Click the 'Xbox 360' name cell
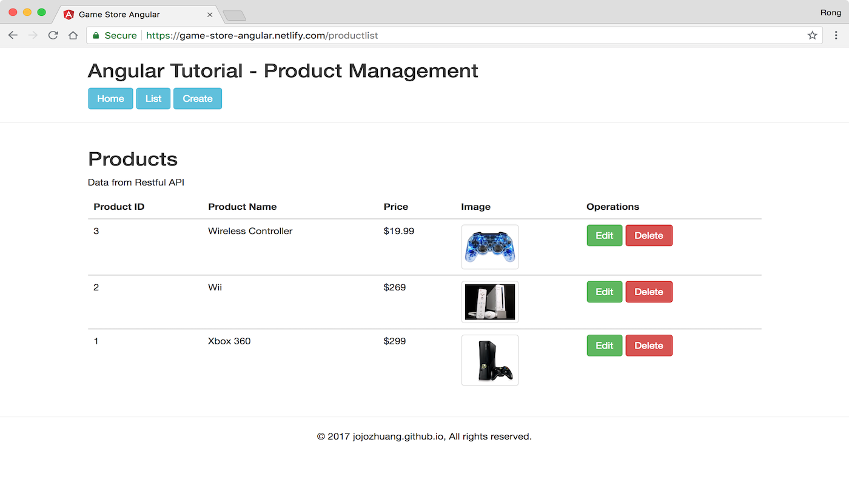Viewport: 849px width, 485px height. pos(229,341)
